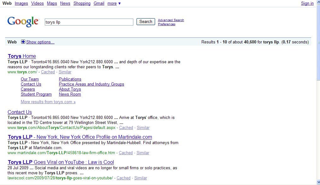This screenshot has height=185, width=320.
Task: Click the Sign in link
Action: click(x=307, y=3)
